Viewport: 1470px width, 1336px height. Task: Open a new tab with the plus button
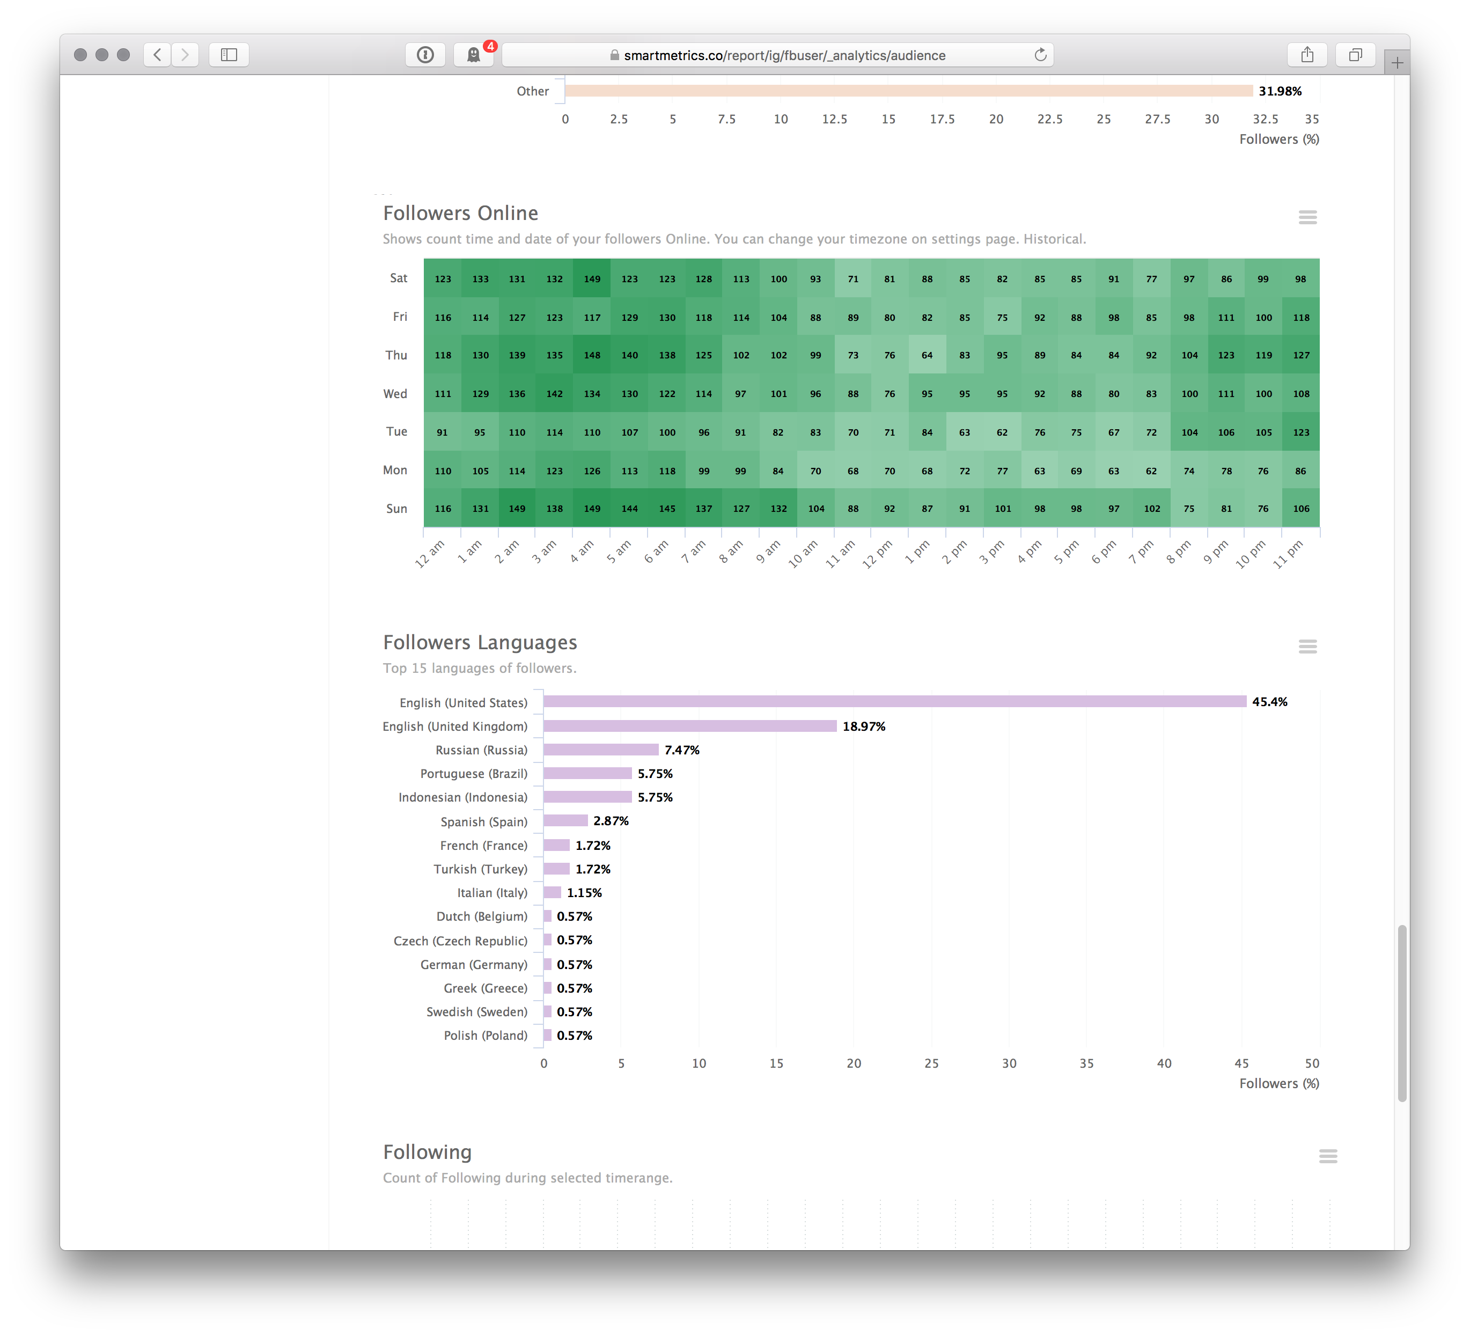coord(1398,62)
